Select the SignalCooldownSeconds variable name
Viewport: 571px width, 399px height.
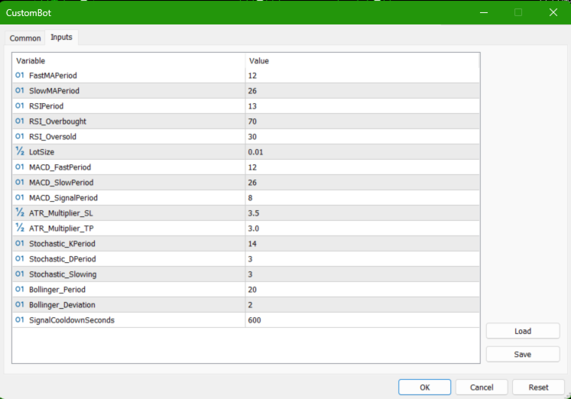click(x=72, y=320)
